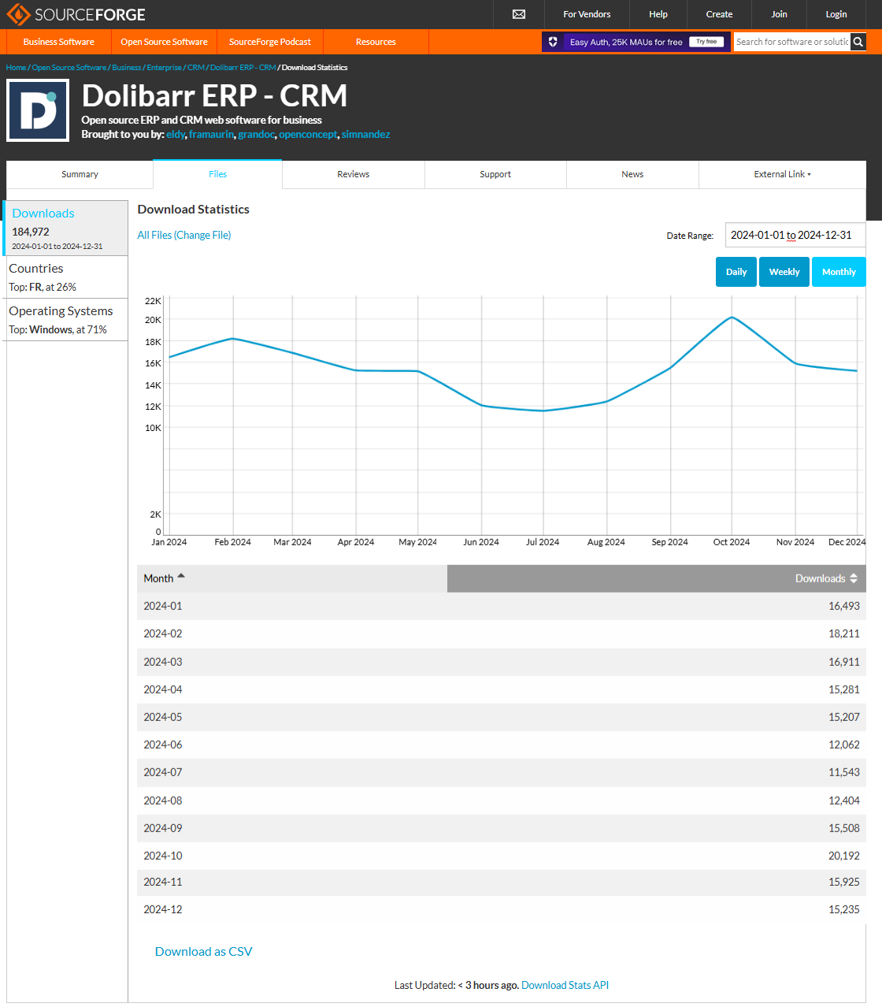
Task: Click the 2024-10 table row
Action: click(x=502, y=856)
